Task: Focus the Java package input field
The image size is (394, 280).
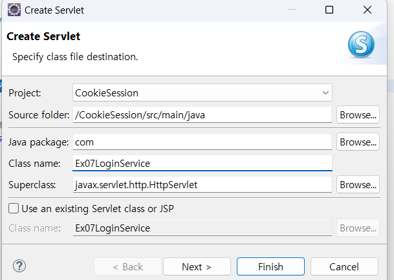Action: pos(202,142)
